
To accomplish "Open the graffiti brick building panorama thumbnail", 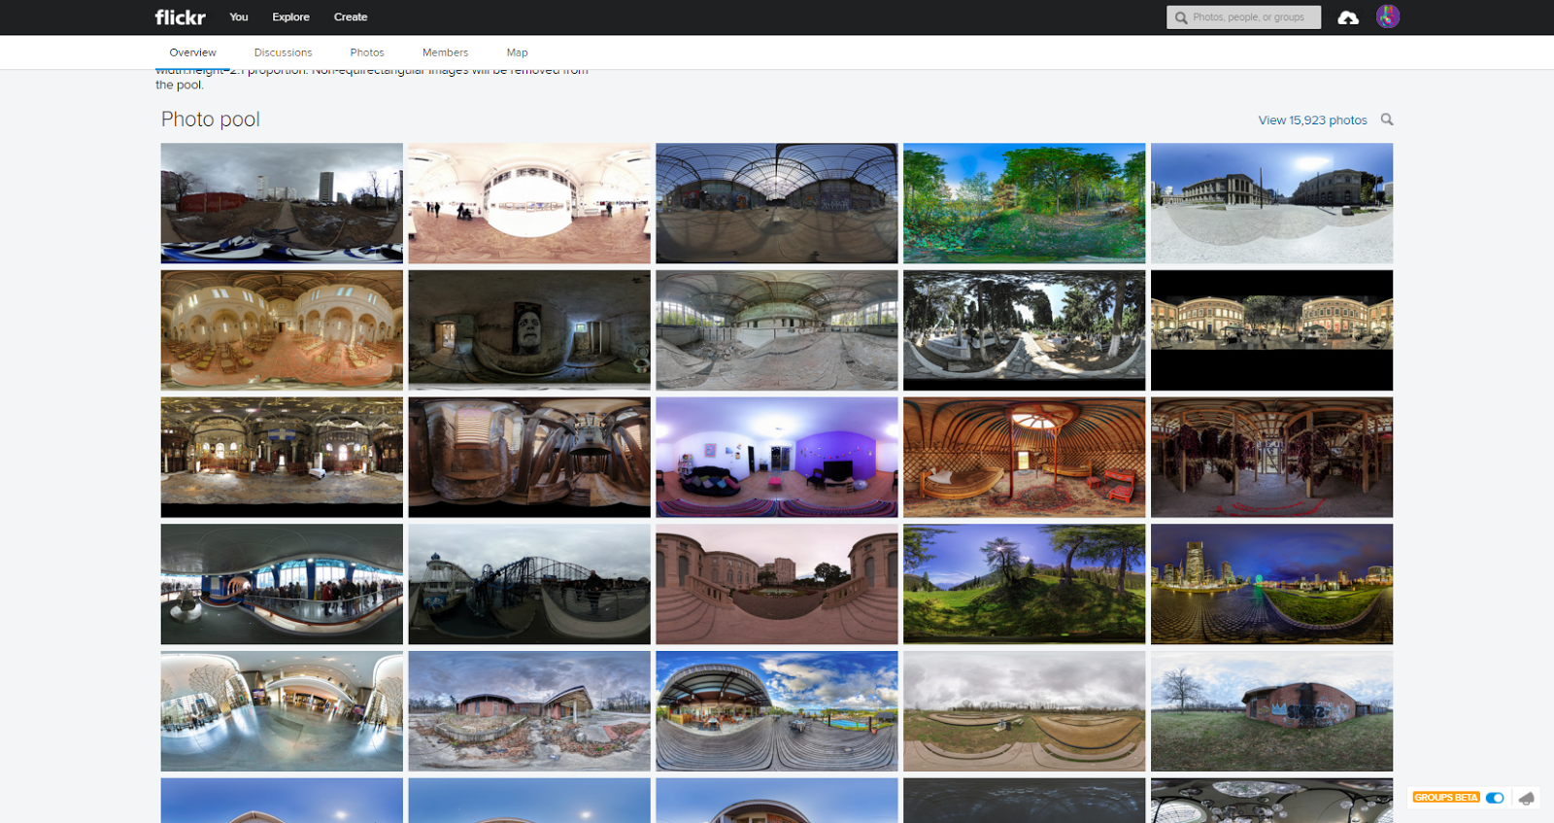I will pyautogui.click(x=1272, y=711).
